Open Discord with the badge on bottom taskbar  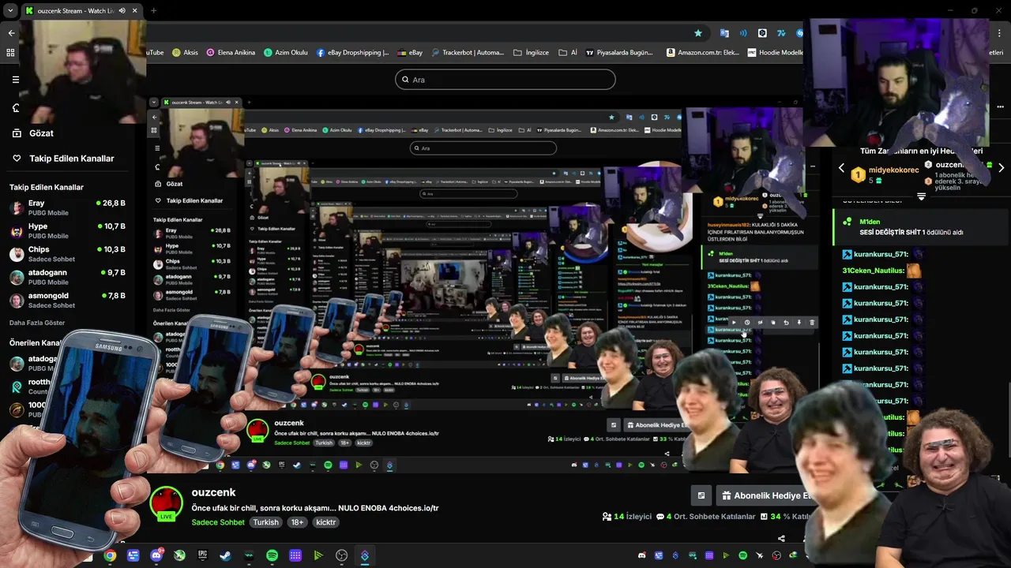[x=156, y=555]
